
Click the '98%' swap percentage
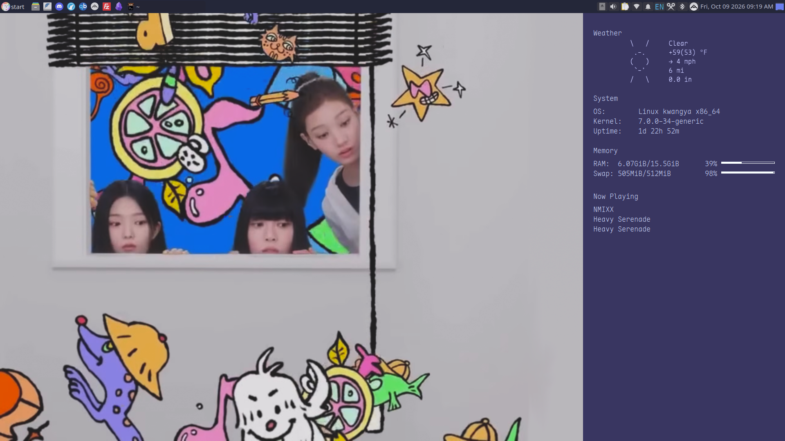pyautogui.click(x=711, y=174)
